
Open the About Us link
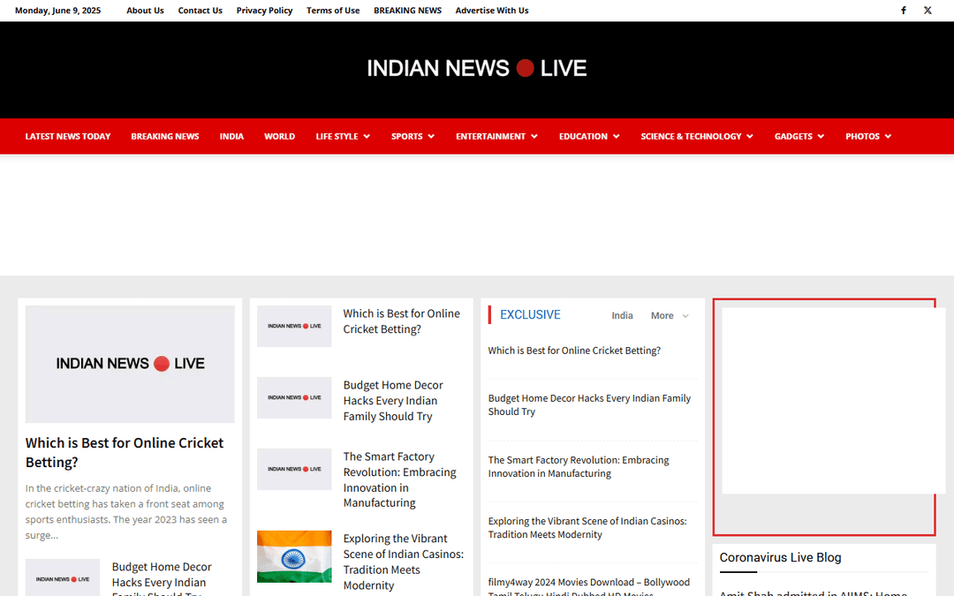coord(145,11)
